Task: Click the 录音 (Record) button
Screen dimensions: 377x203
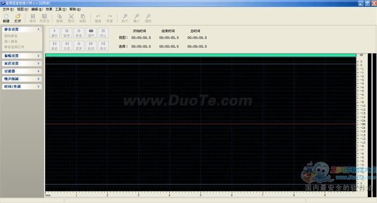Action: 79,33
